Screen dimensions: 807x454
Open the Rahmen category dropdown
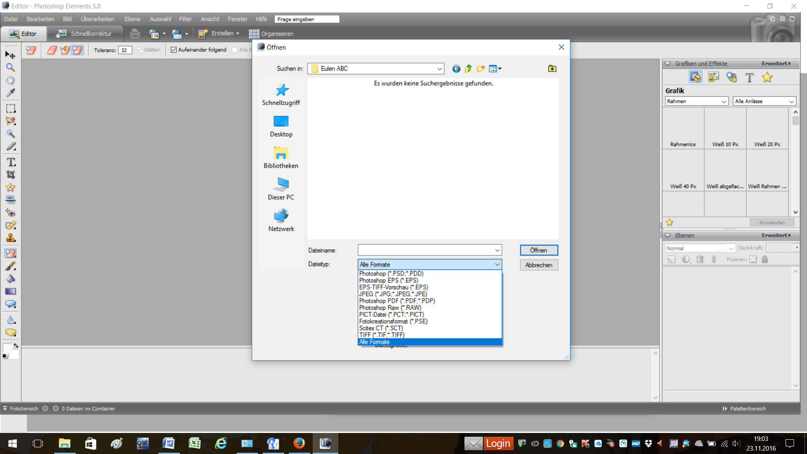[x=697, y=101]
